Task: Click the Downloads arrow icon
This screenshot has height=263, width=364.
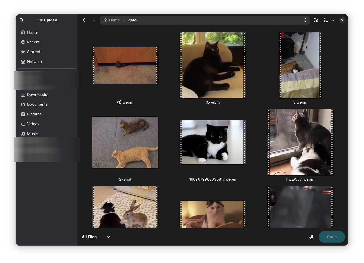Action: click(x=23, y=95)
